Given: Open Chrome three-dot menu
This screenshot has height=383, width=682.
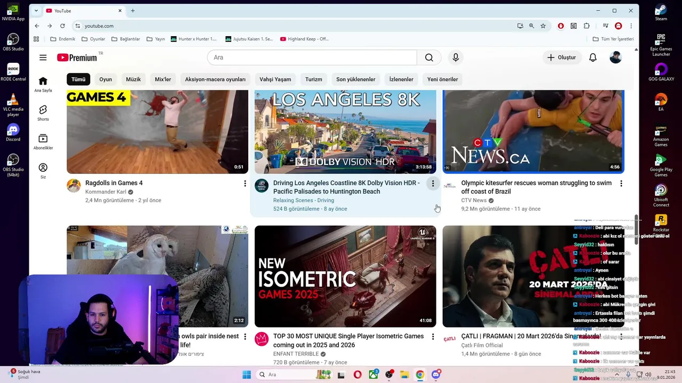Looking at the screenshot, I should click(631, 26).
